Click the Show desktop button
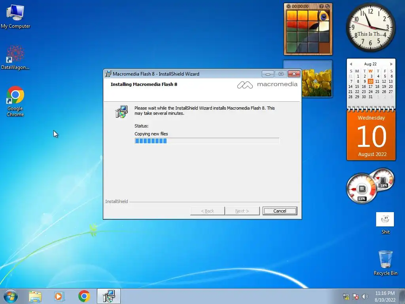The width and height of the screenshot is (405, 304). coord(402,296)
